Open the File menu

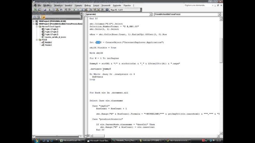click(40, 6)
